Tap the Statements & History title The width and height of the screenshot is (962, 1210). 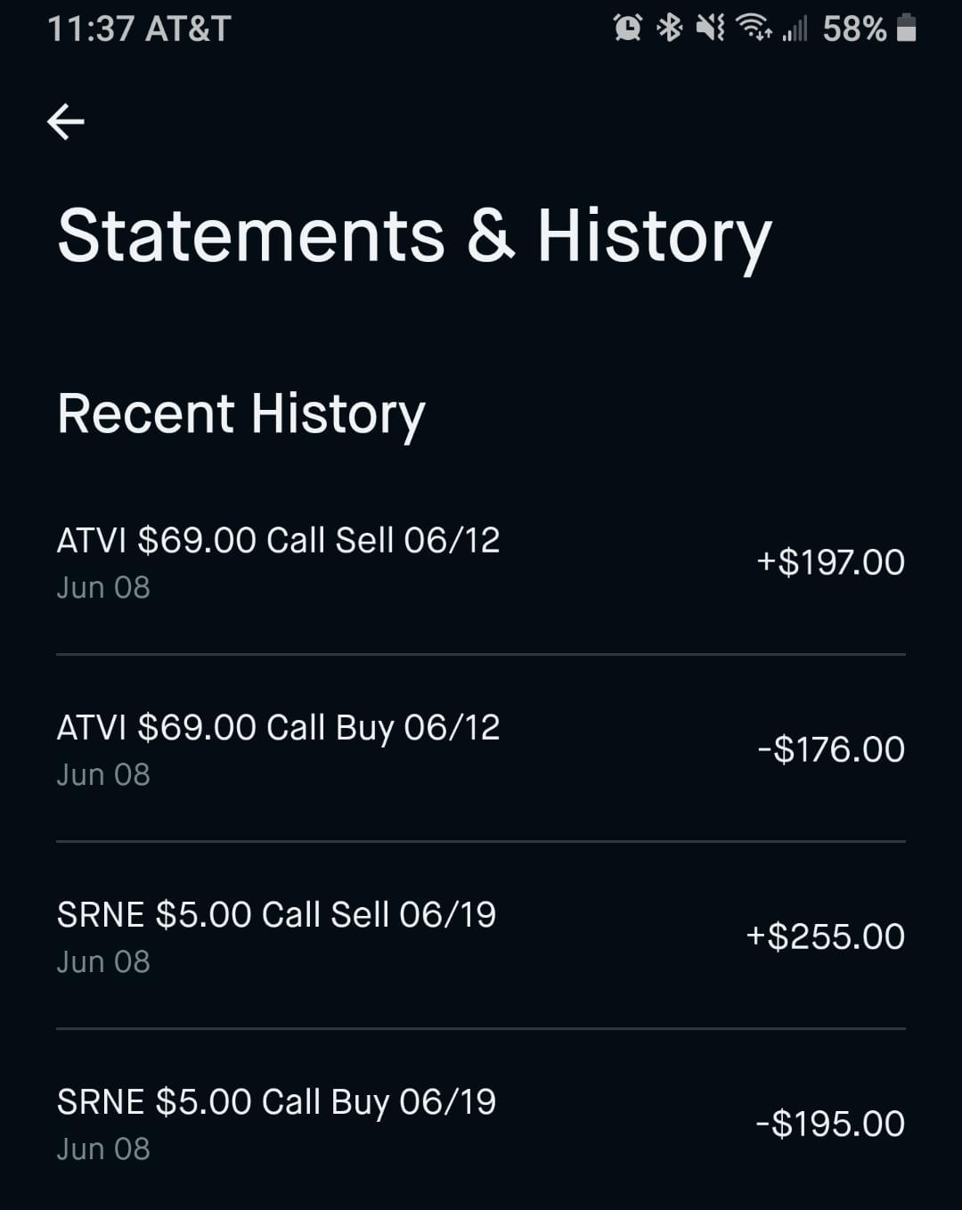click(414, 237)
